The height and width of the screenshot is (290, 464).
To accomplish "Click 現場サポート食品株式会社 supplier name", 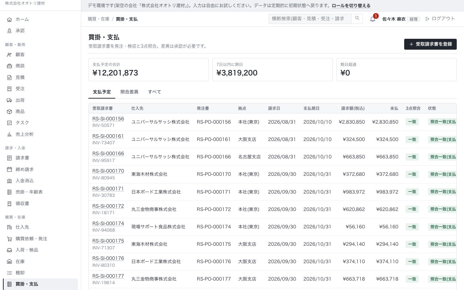I will pos(158,227).
